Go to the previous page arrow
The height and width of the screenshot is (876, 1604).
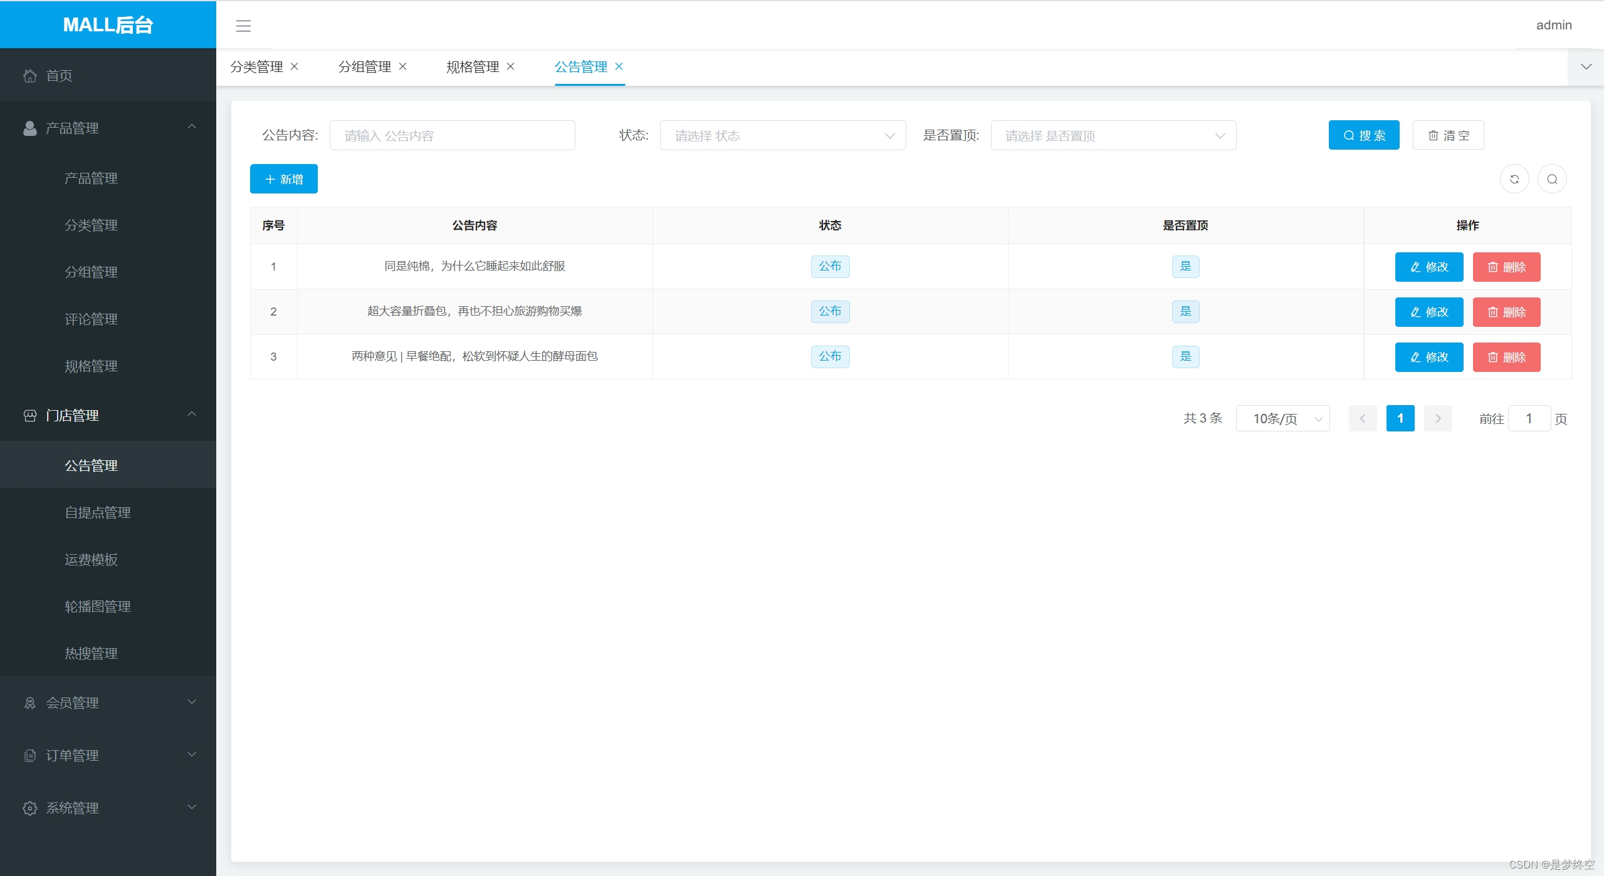(x=1363, y=418)
